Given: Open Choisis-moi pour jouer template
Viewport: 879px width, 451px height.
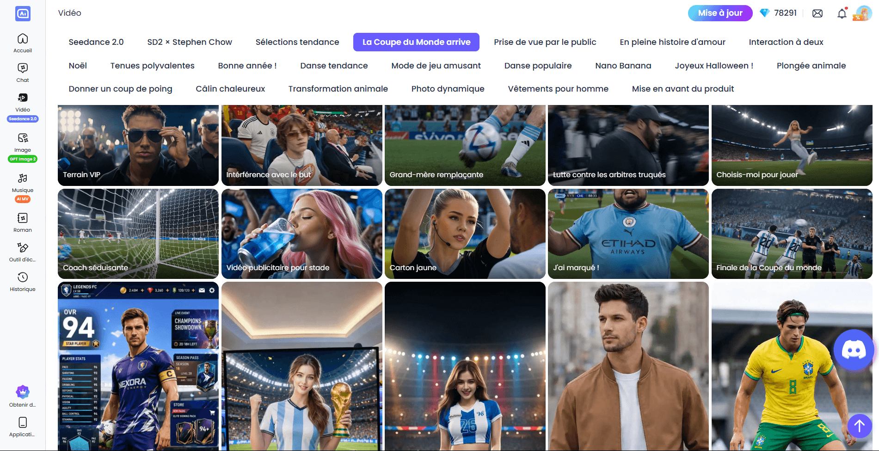Looking at the screenshot, I should [792, 145].
